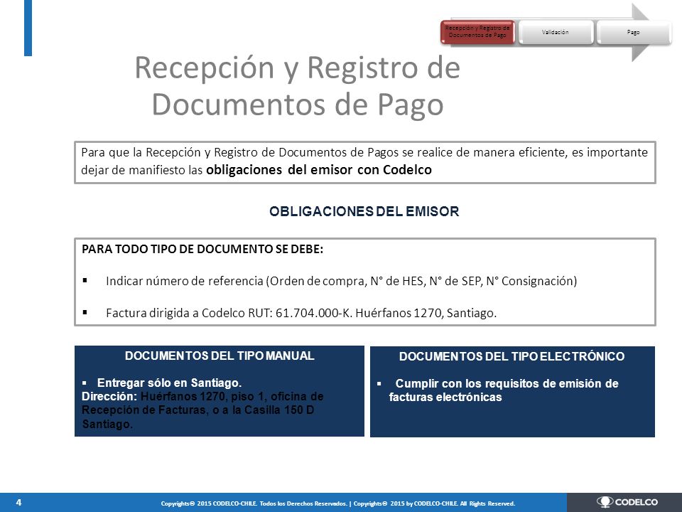Screen dimensions: 682x512
Task: Click the 'OBLIGACIONES DEL EMISOR' heading
Action: pyautogui.click(x=364, y=212)
